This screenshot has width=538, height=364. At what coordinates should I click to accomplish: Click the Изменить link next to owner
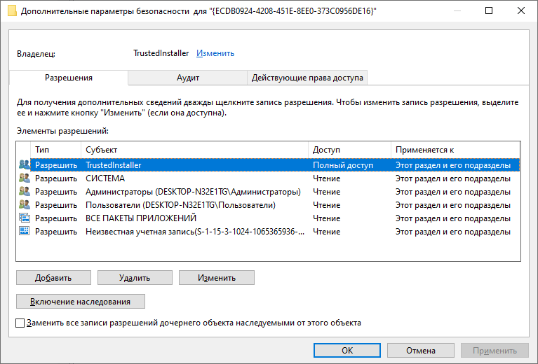(215, 53)
